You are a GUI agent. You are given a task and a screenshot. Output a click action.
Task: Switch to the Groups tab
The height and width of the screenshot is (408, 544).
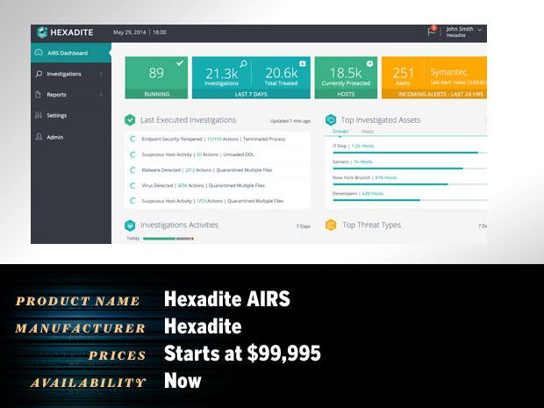point(340,131)
